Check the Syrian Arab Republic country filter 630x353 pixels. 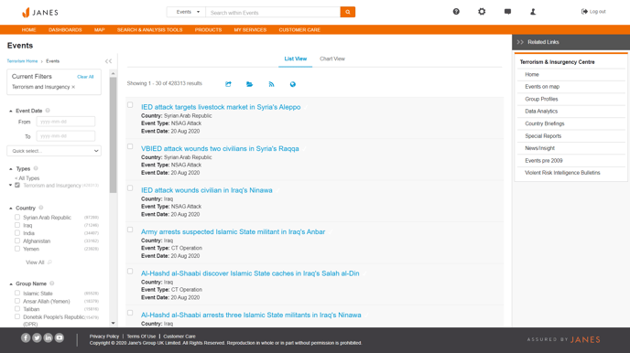17,217
